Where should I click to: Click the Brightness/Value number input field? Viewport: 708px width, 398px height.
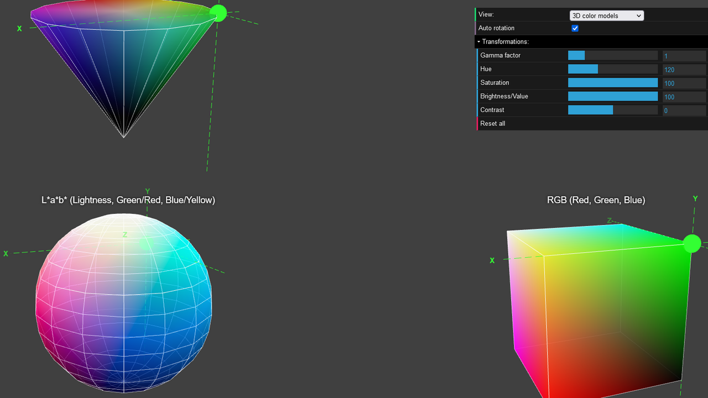pyautogui.click(x=684, y=97)
